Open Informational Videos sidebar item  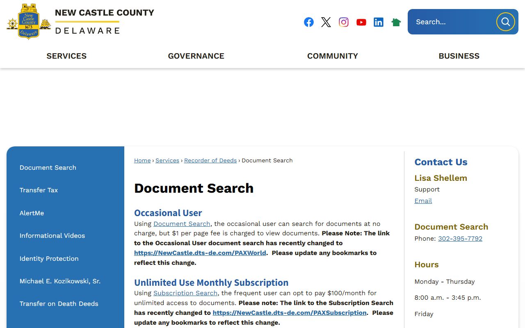point(52,236)
